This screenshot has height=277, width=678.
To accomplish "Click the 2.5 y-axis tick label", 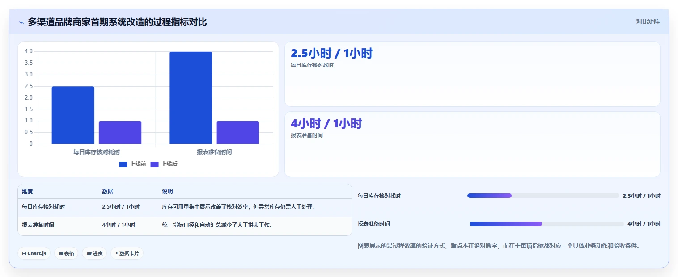I will pos(29,86).
